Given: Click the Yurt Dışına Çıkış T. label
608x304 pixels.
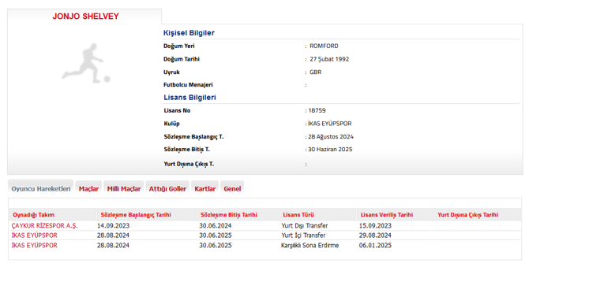Looking at the screenshot, I should pos(189,164).
